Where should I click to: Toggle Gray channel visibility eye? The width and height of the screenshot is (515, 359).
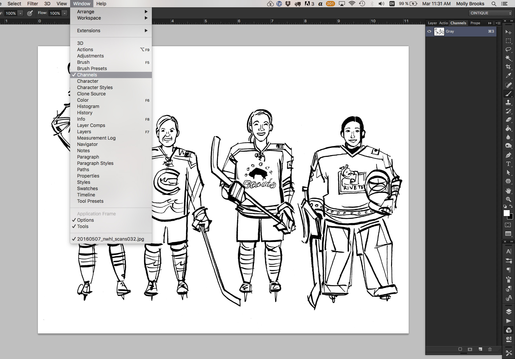[x=429, y=32]
